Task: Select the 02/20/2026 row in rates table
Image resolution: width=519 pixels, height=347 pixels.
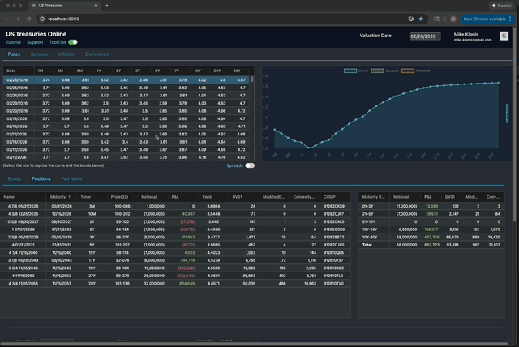Action: pyautogui.click(x=17, y=111)
